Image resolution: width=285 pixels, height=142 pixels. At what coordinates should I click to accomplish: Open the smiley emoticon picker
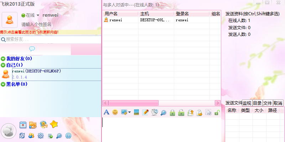coord(115,112)
